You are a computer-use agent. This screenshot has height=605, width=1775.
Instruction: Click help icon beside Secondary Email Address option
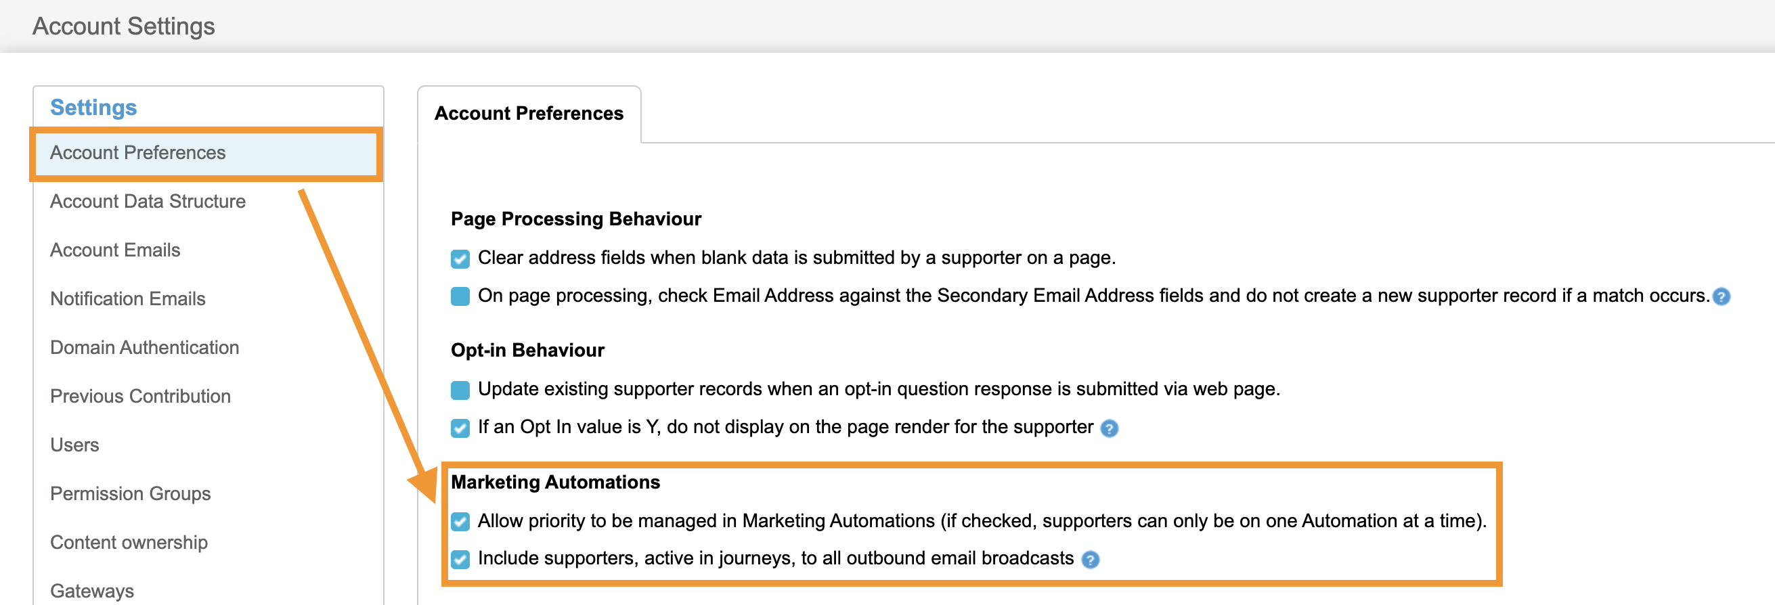coord(1721,296)
